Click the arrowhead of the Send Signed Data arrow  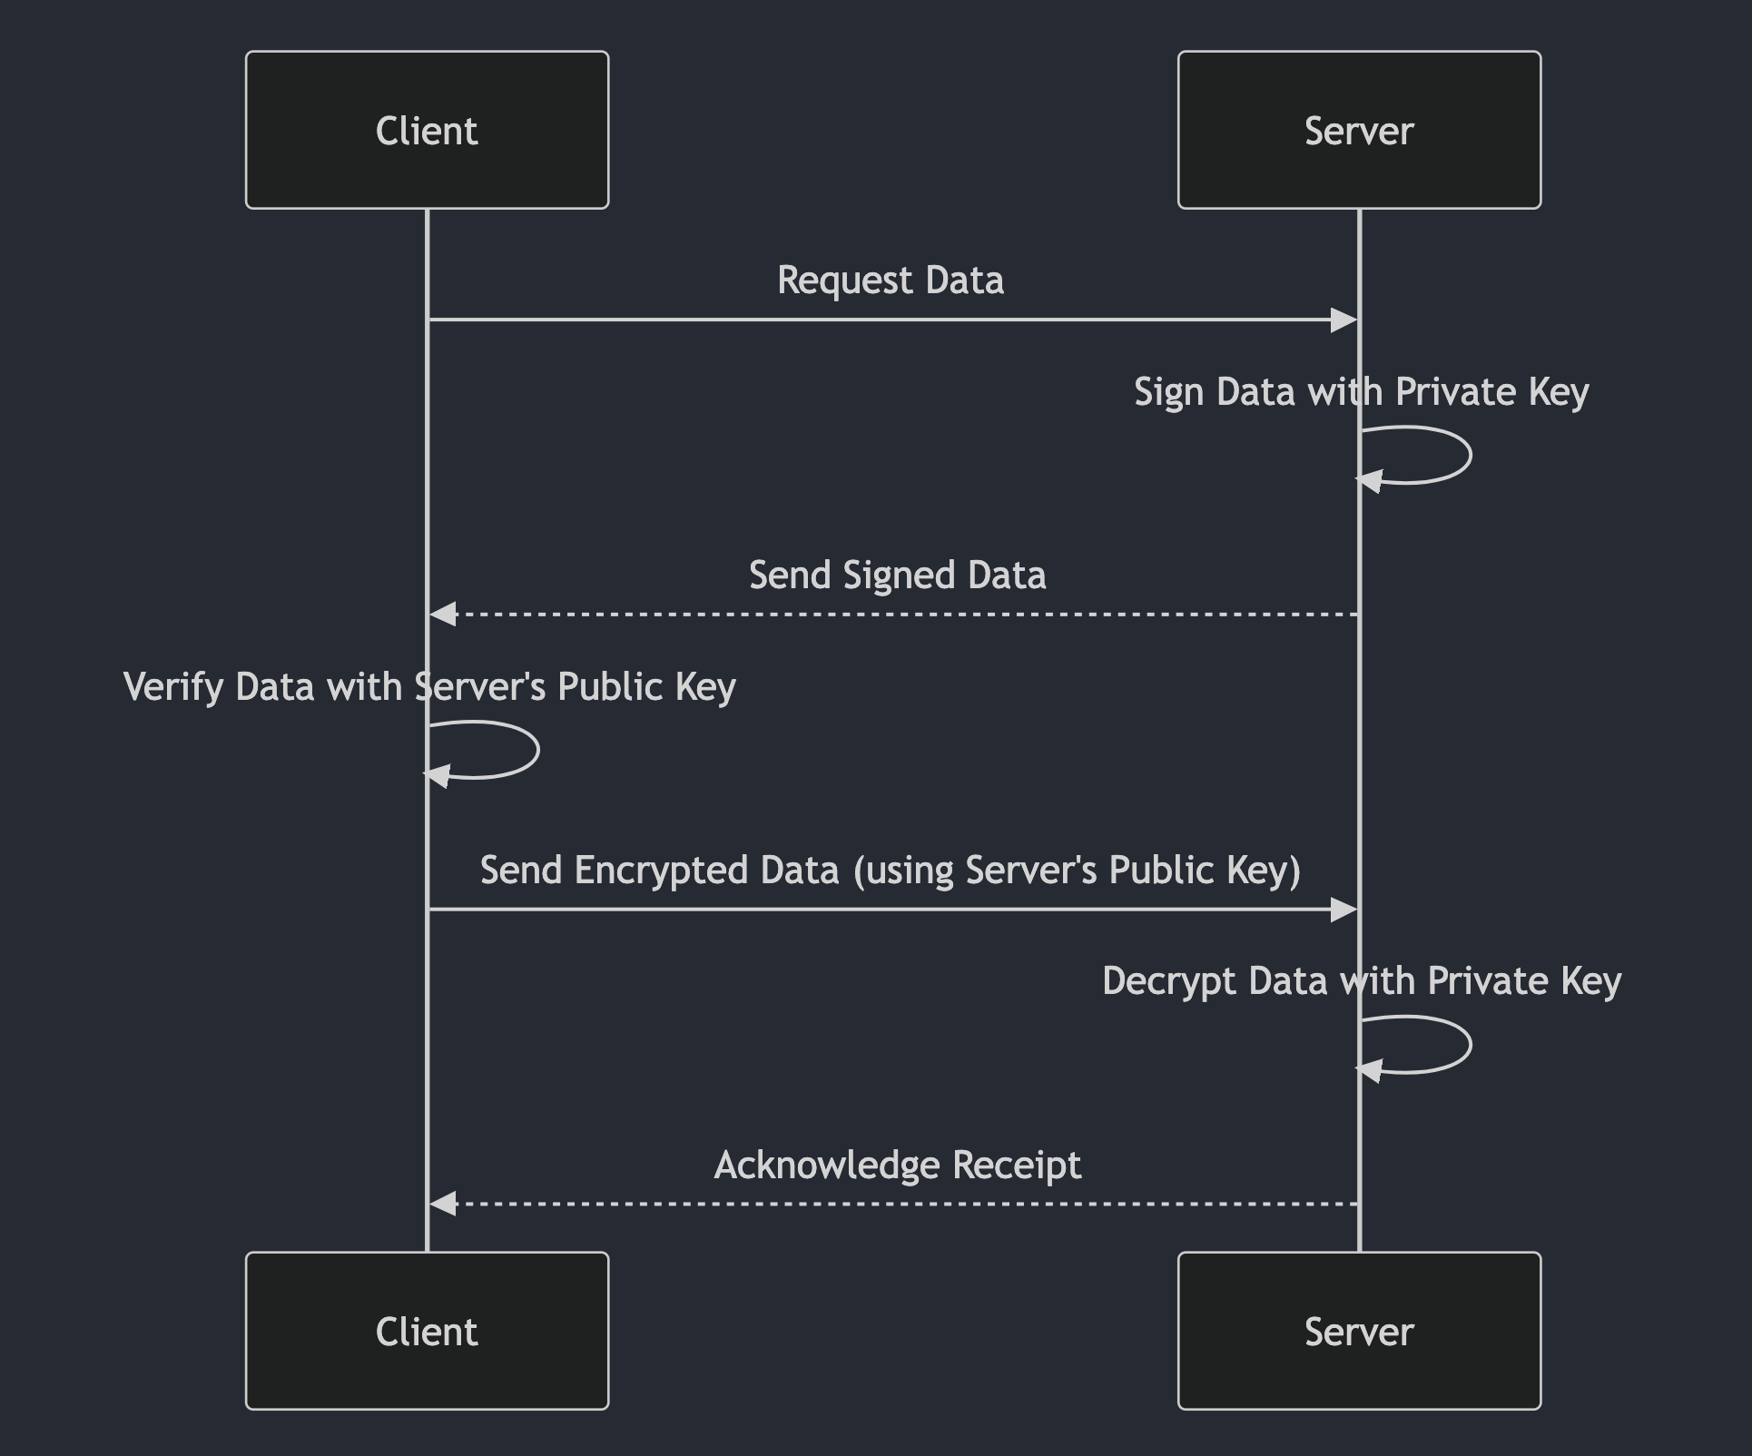point(443,615)
